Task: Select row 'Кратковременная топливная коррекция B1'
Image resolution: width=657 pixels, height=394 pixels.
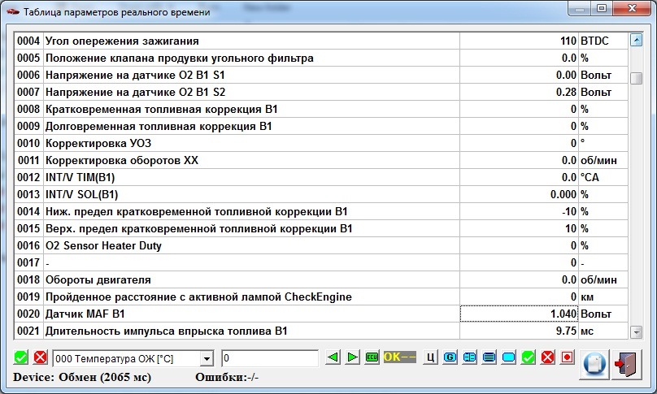Action: (x=321, y=109)
